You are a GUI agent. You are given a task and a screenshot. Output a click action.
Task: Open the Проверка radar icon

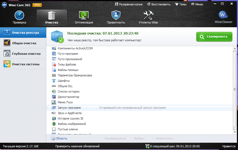(x=19, y=15)
